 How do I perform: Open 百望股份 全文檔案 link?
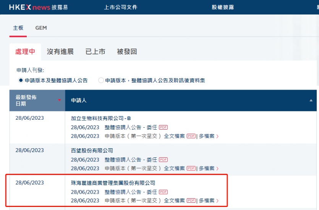coord(174,168)
